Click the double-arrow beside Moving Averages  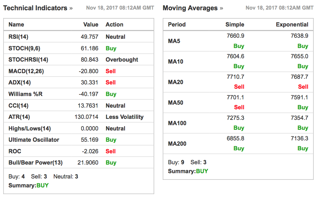pos(222,8)
